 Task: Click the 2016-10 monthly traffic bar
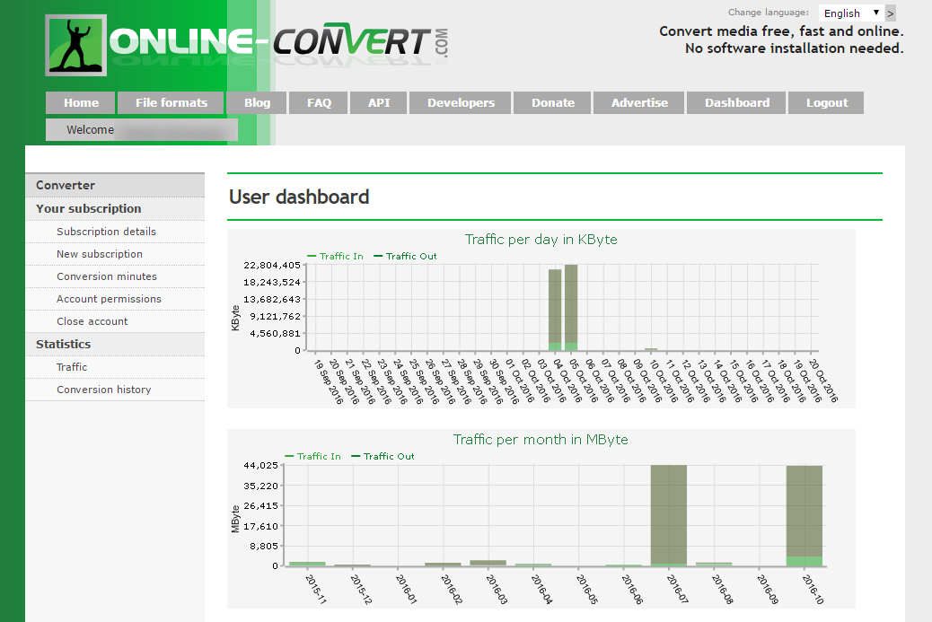tap(805, 516)
